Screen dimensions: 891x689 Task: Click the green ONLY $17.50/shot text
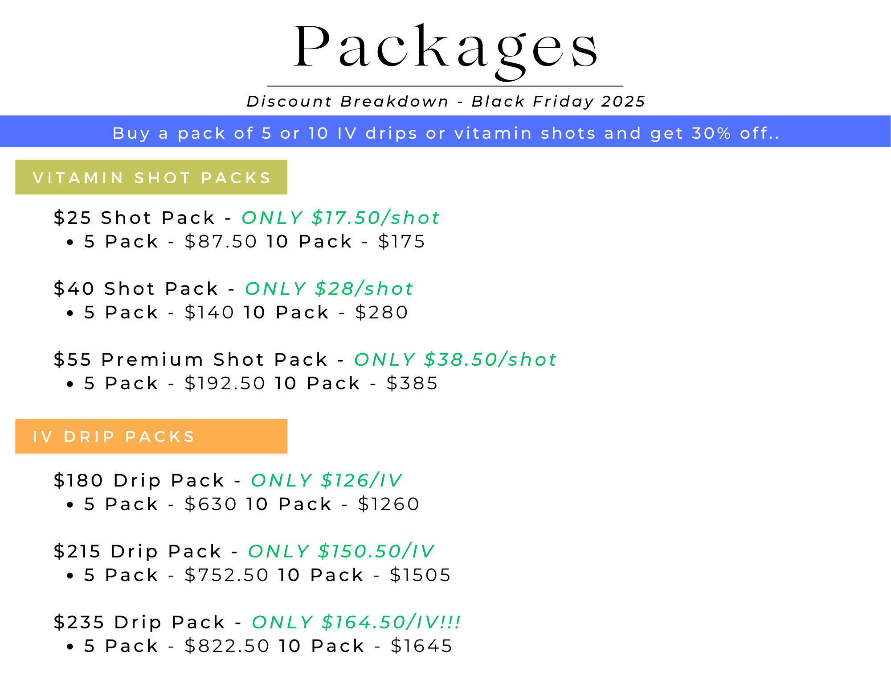coord(340,218)
